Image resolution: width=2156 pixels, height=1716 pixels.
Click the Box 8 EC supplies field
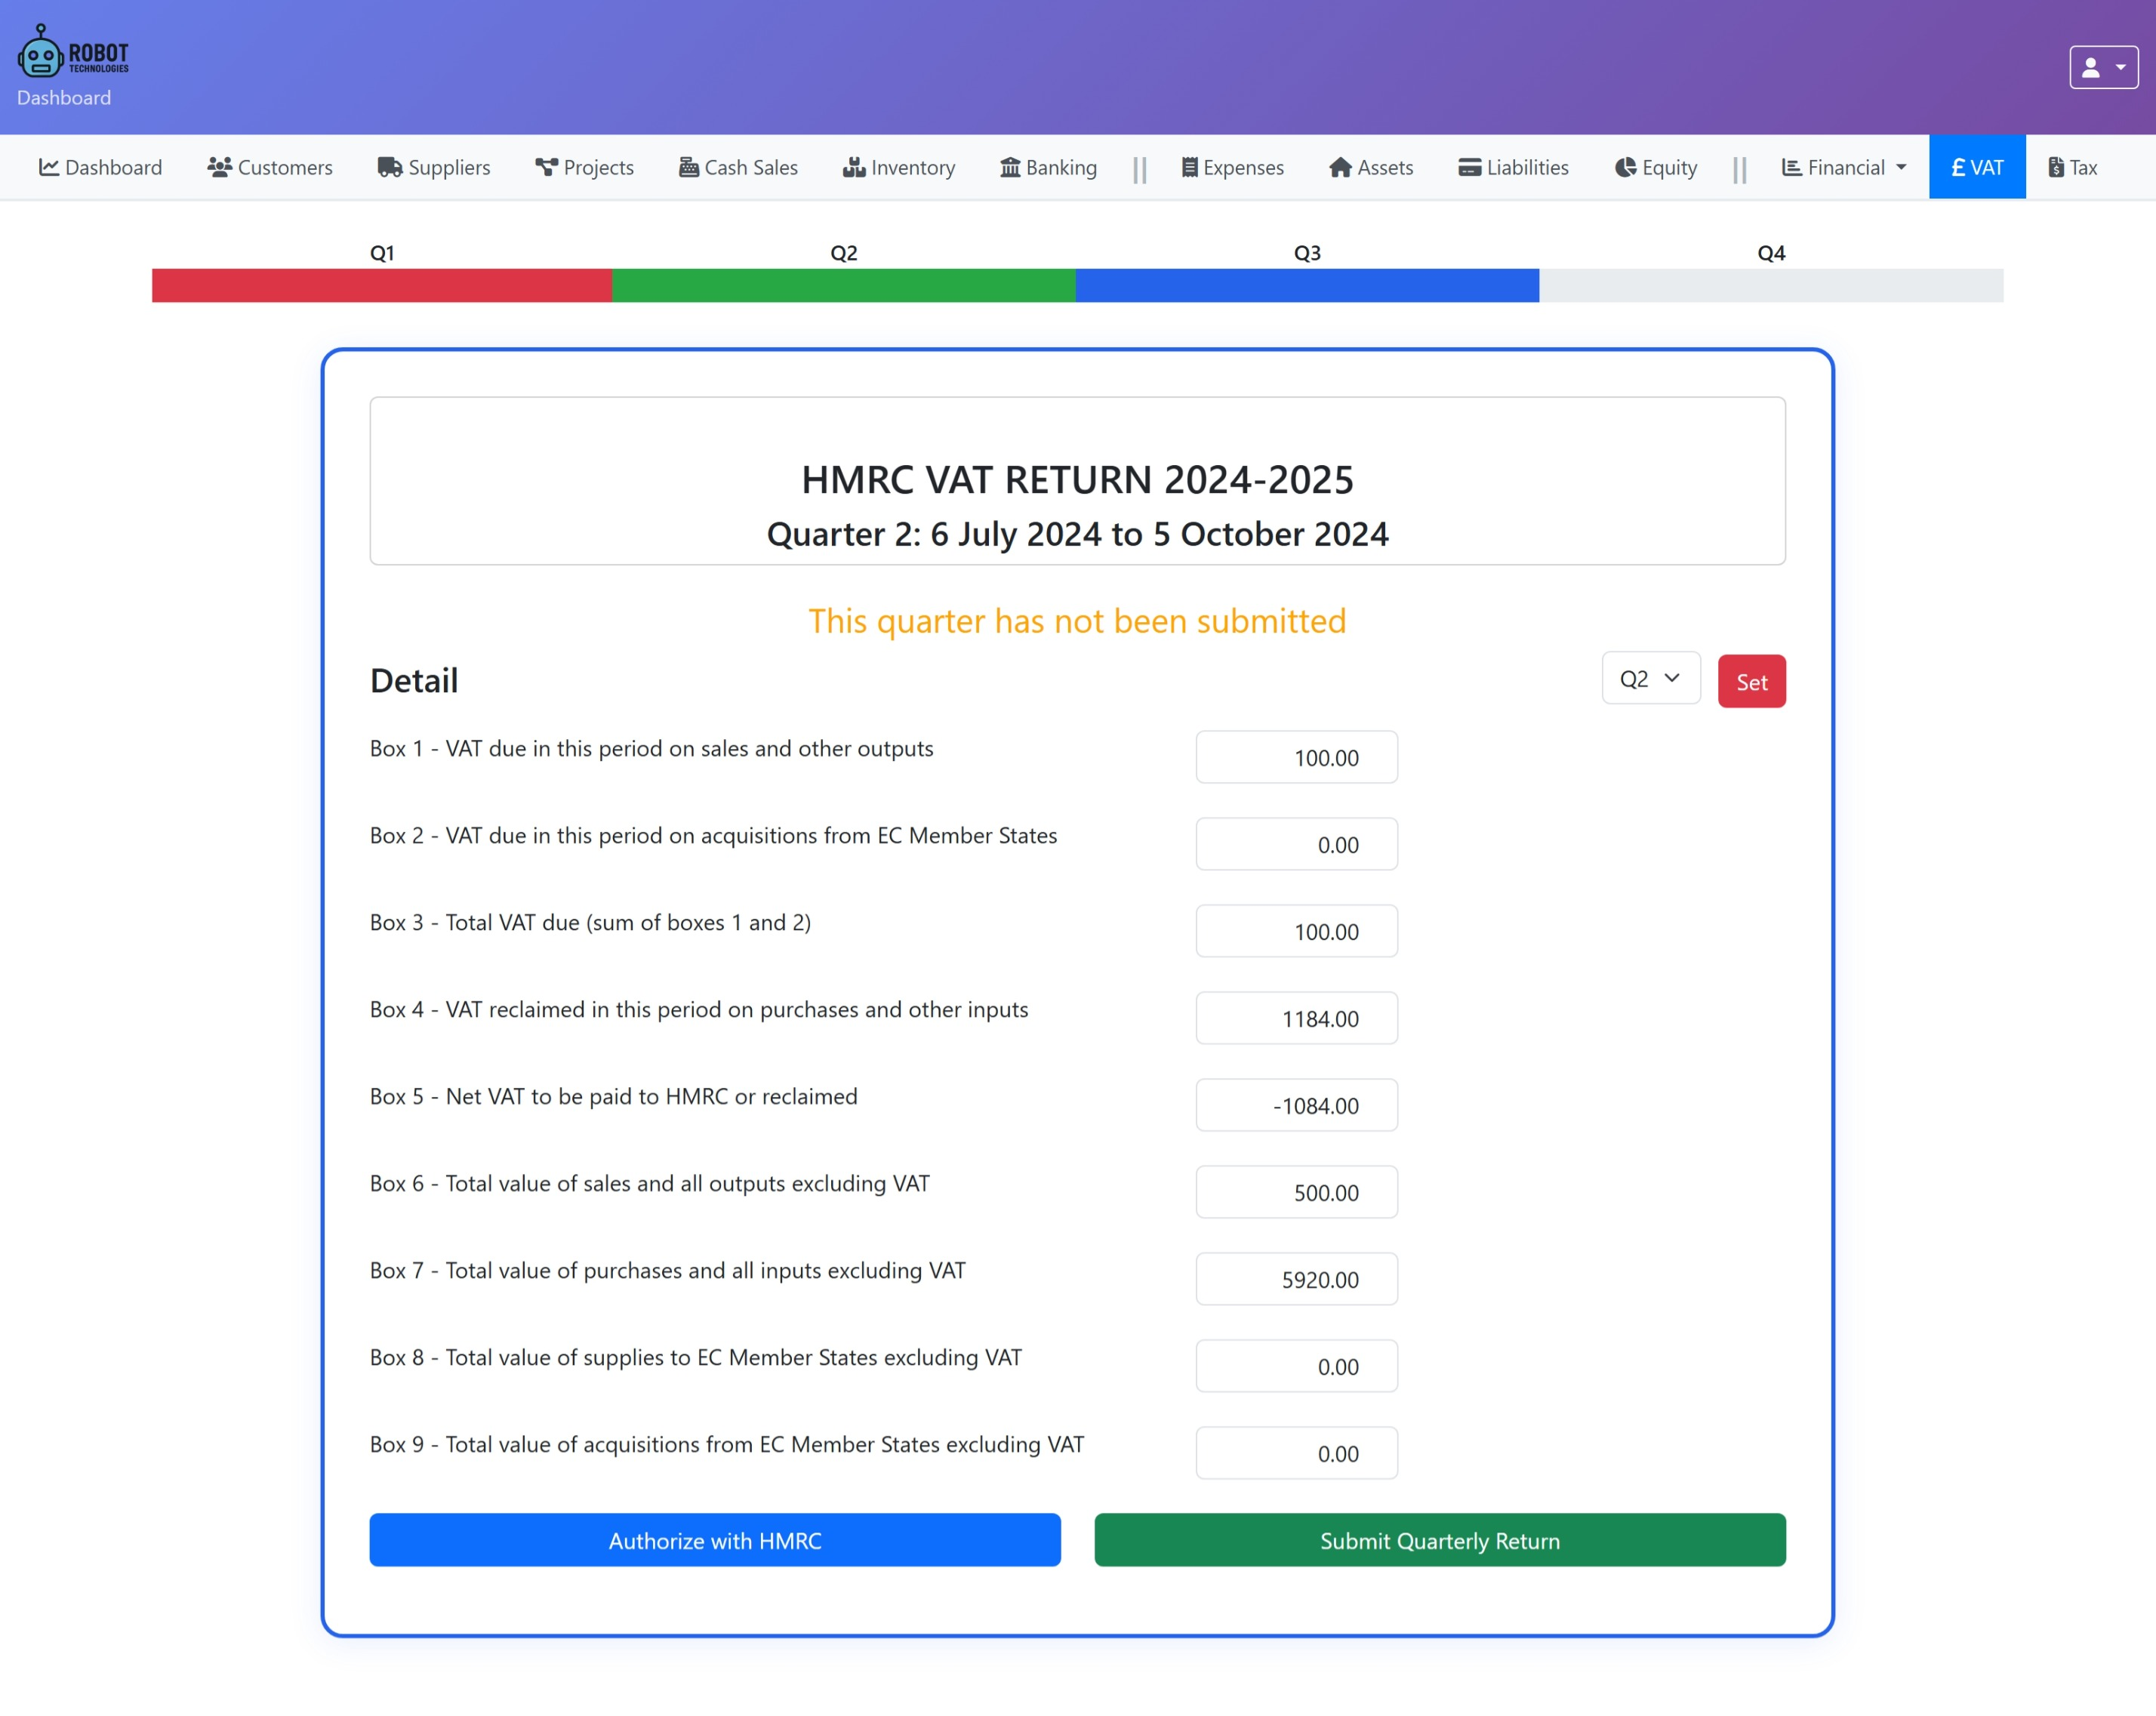[x=1296, y=1367]
